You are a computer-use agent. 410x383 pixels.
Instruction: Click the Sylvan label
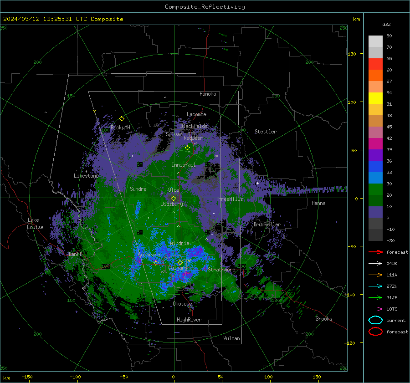(x=174, y=134)
